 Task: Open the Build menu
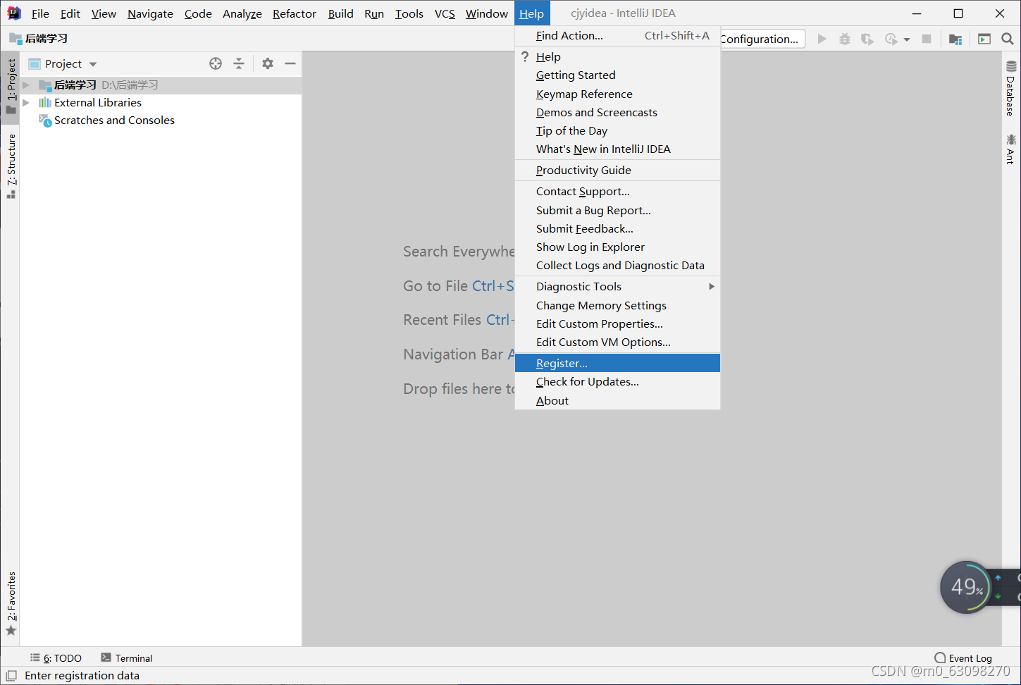coord(340,13)
